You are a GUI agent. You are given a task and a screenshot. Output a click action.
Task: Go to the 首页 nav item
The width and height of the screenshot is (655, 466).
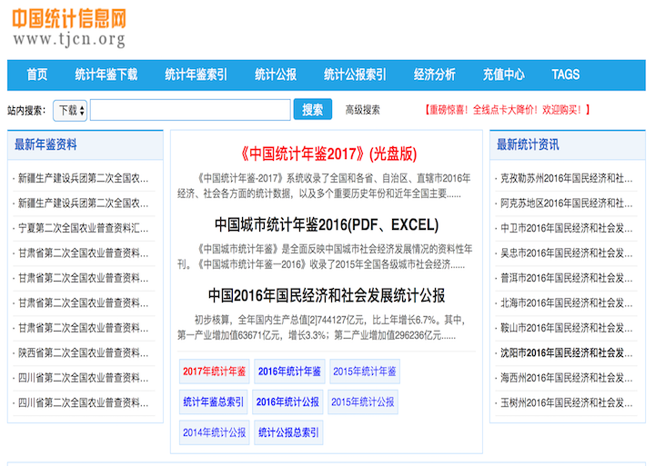[37, 74]
